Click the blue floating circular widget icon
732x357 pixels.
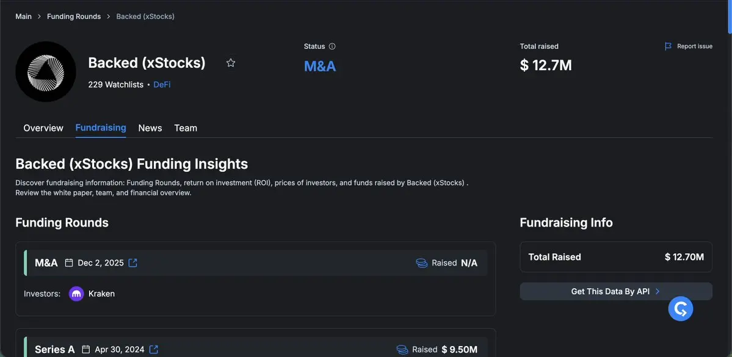pyautogui.click(x=680, y=308)
